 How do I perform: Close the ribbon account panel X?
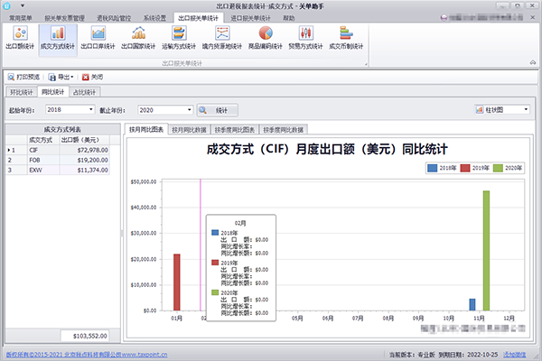click(x=533, y=17)
